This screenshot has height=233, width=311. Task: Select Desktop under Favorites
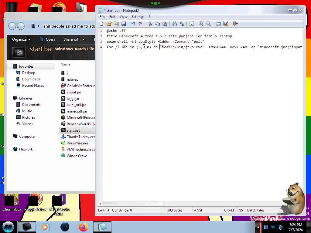(x=29, y=73)
